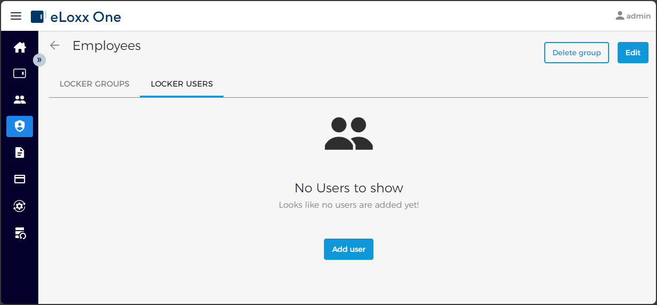Go back with the left arrow
Image resolution: width=657 pixels, height=305 pixels.
pos(54,45)
